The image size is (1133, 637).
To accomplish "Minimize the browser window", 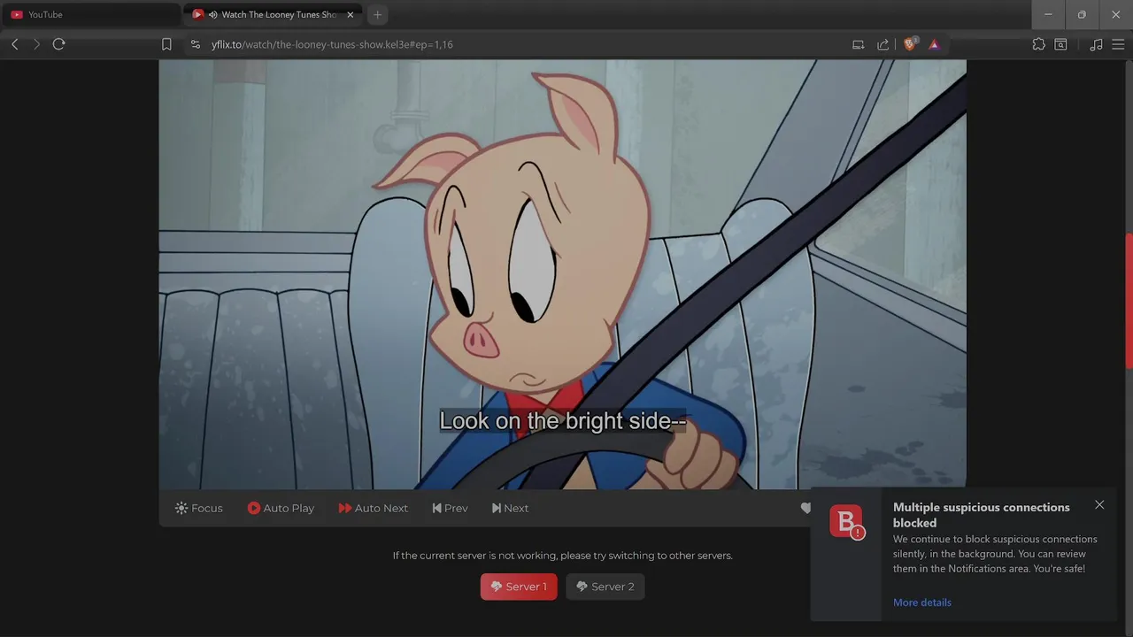I will 1048,14.
